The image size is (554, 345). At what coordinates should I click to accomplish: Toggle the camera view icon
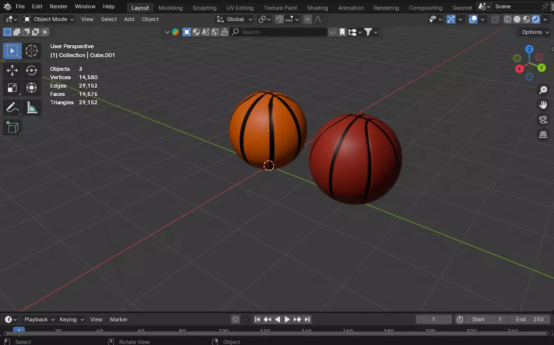point(543,120)
